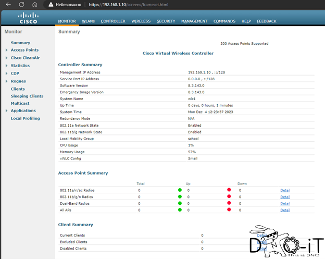This screenshot has height=259, width=325.
Task: Open the WLANs menu tab
Action: pos(89,21)
